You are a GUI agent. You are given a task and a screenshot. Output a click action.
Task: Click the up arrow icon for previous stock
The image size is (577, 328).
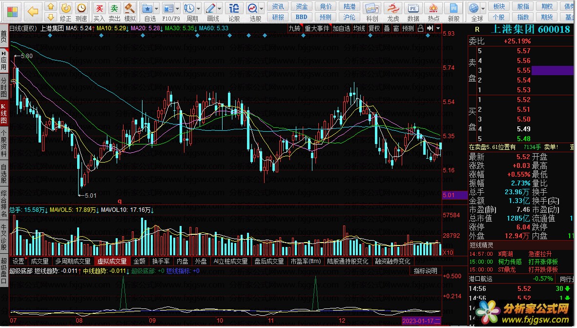pos(51,6)
